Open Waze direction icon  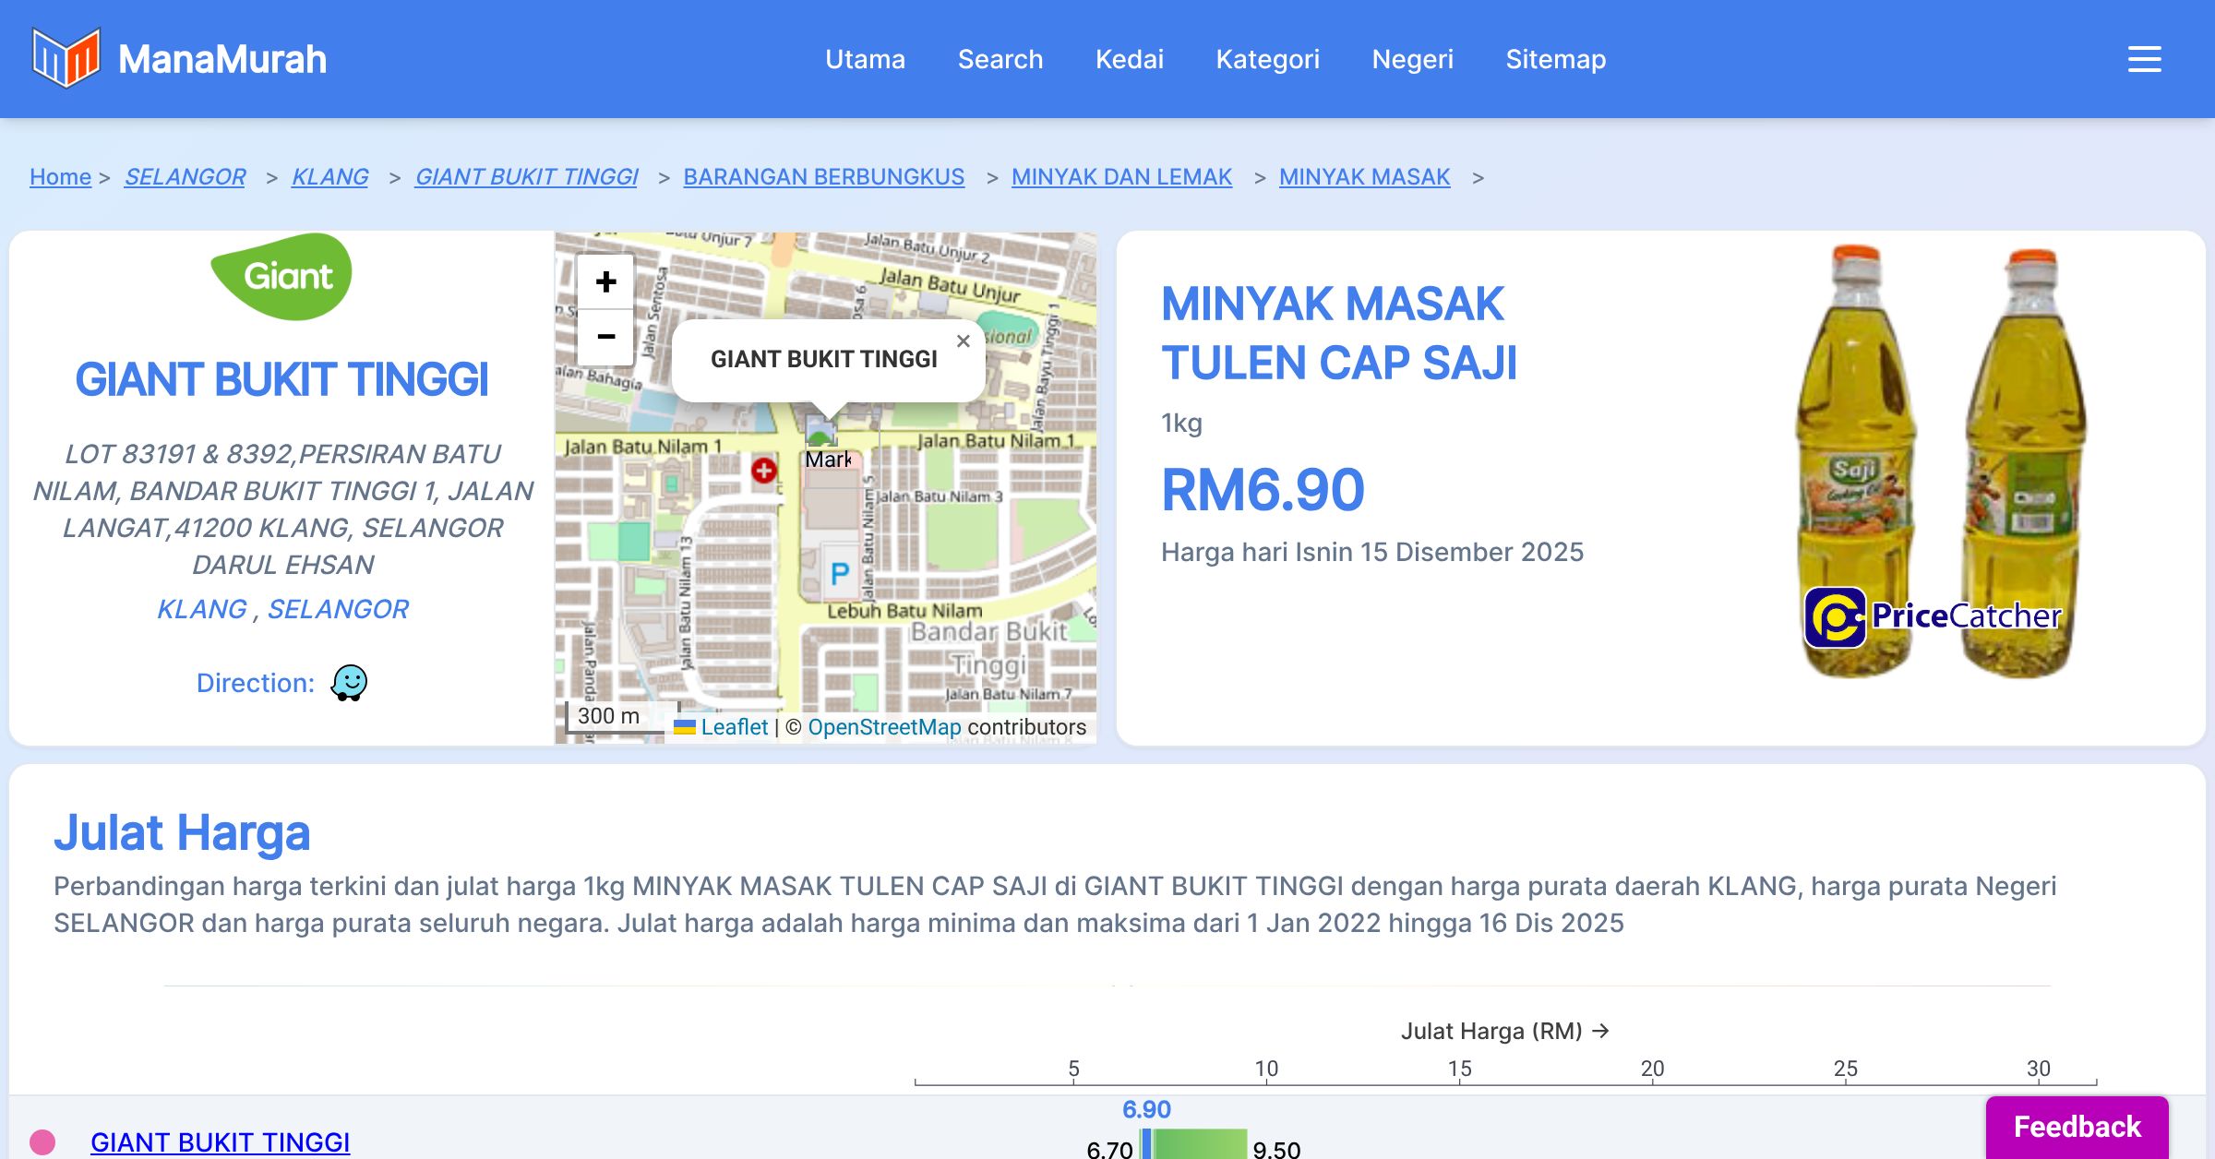coord(349,683)
